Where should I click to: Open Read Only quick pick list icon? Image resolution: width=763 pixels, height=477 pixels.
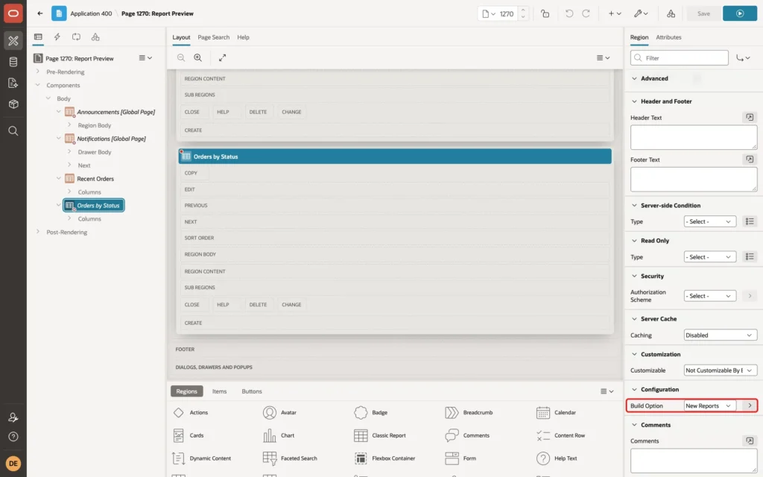(750, 256)
